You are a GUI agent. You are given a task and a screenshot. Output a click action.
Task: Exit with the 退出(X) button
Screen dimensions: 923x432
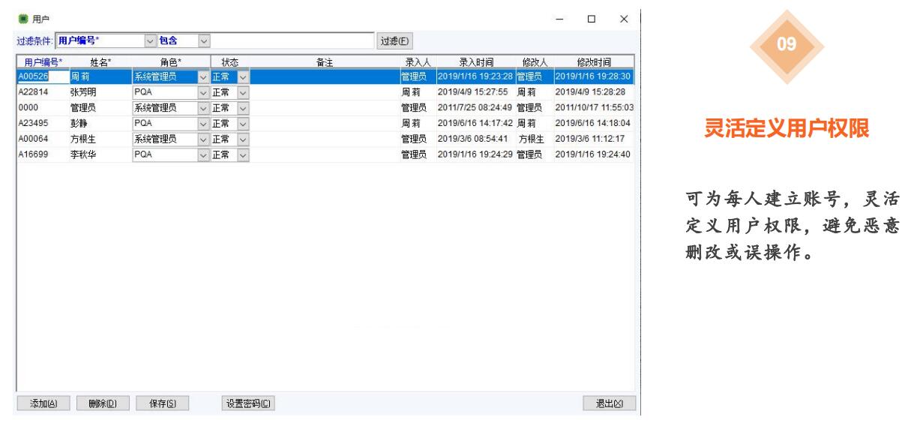[x=610, y=403]
